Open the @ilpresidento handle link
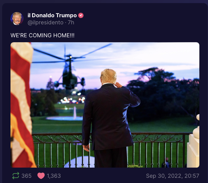 tap(45, 22)
